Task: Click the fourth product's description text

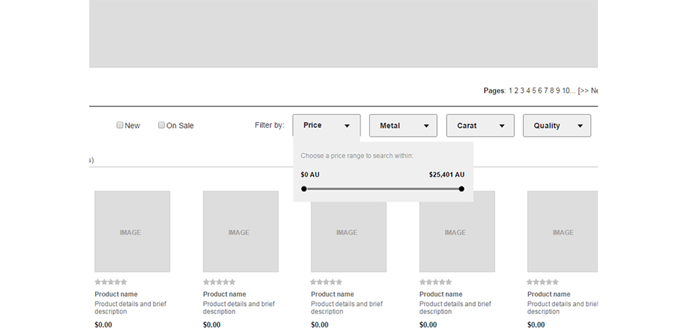Action: [x=455, y=308]
